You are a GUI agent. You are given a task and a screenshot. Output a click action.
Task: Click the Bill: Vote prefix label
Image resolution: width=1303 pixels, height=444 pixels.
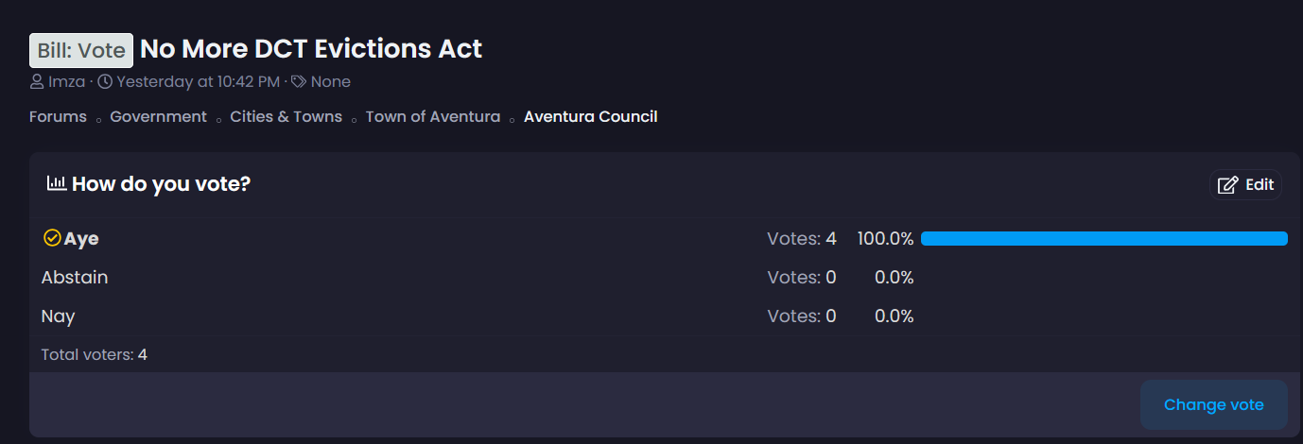81,51
